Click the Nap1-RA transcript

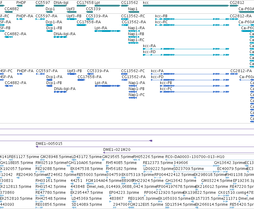pyautogui.click(x=134, y=31)
